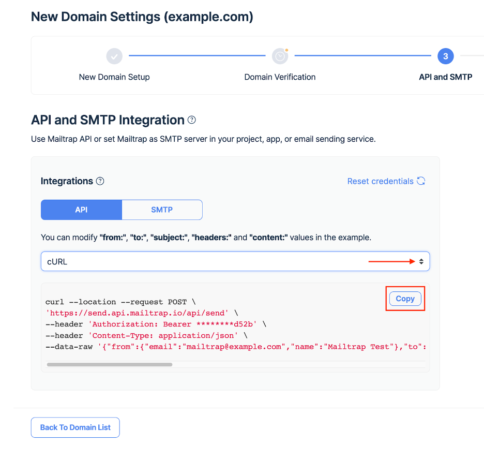Click the refresh icon beside Reset credentials
Viewport: 484px width, 474px height.
click(x=421, y=181)
